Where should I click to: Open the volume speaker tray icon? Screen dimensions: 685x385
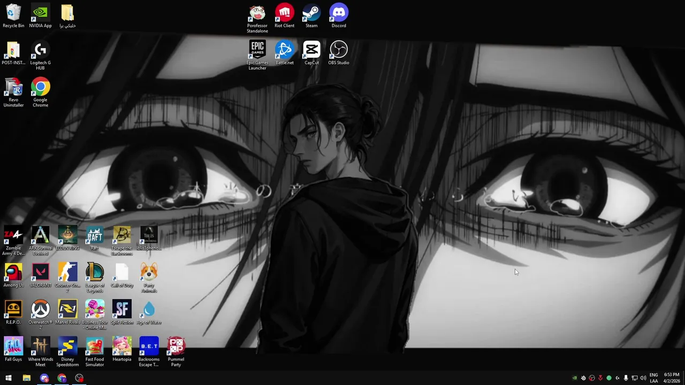click(643, 378)
